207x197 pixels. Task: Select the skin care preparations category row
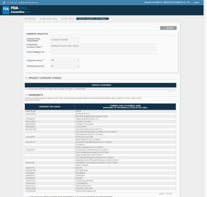point(100,89)
